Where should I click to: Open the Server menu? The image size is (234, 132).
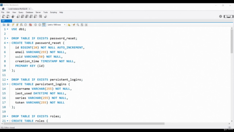pyautogui.click(x=38, y=12)
